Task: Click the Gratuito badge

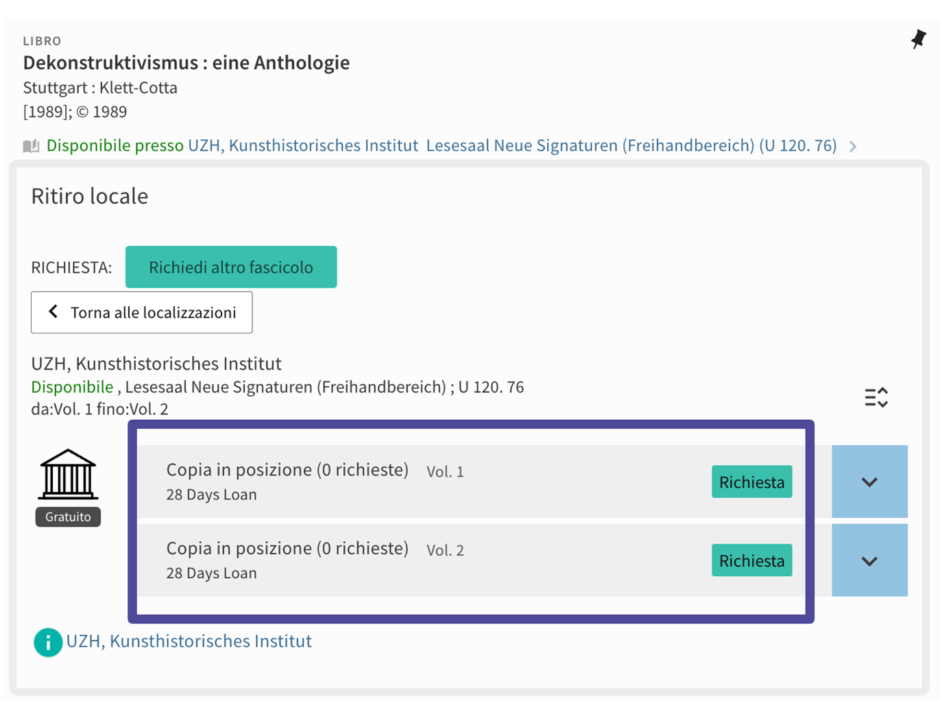Action: pos(68,517)
